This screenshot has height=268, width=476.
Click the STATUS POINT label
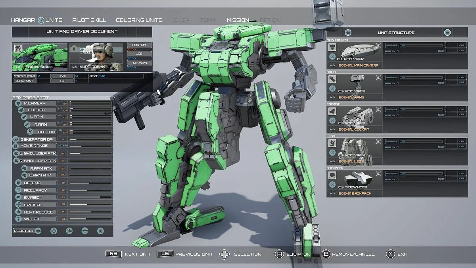tap(25, 76)
